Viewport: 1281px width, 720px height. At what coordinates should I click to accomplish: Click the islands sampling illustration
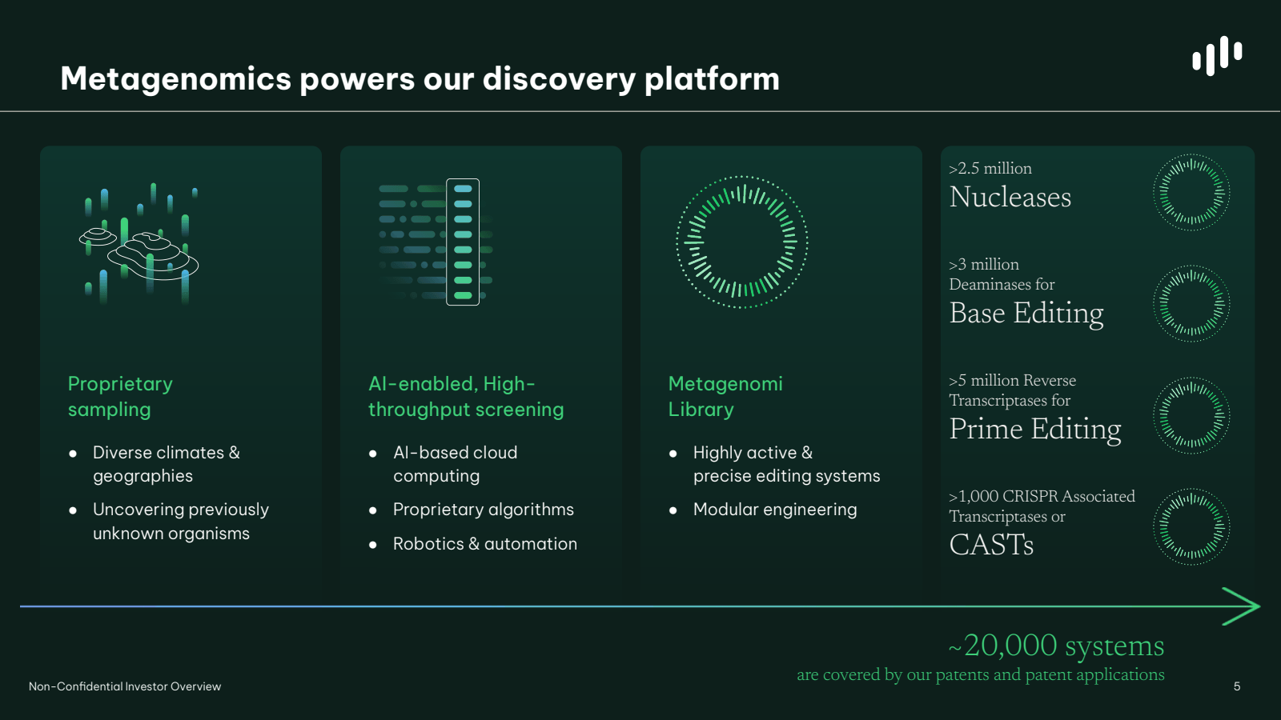tap(139, 243)
